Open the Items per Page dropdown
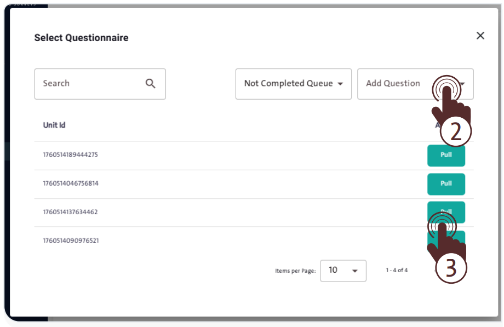This screenshot has height=327, width=504. pyautogui.click(x=343, y=271)
